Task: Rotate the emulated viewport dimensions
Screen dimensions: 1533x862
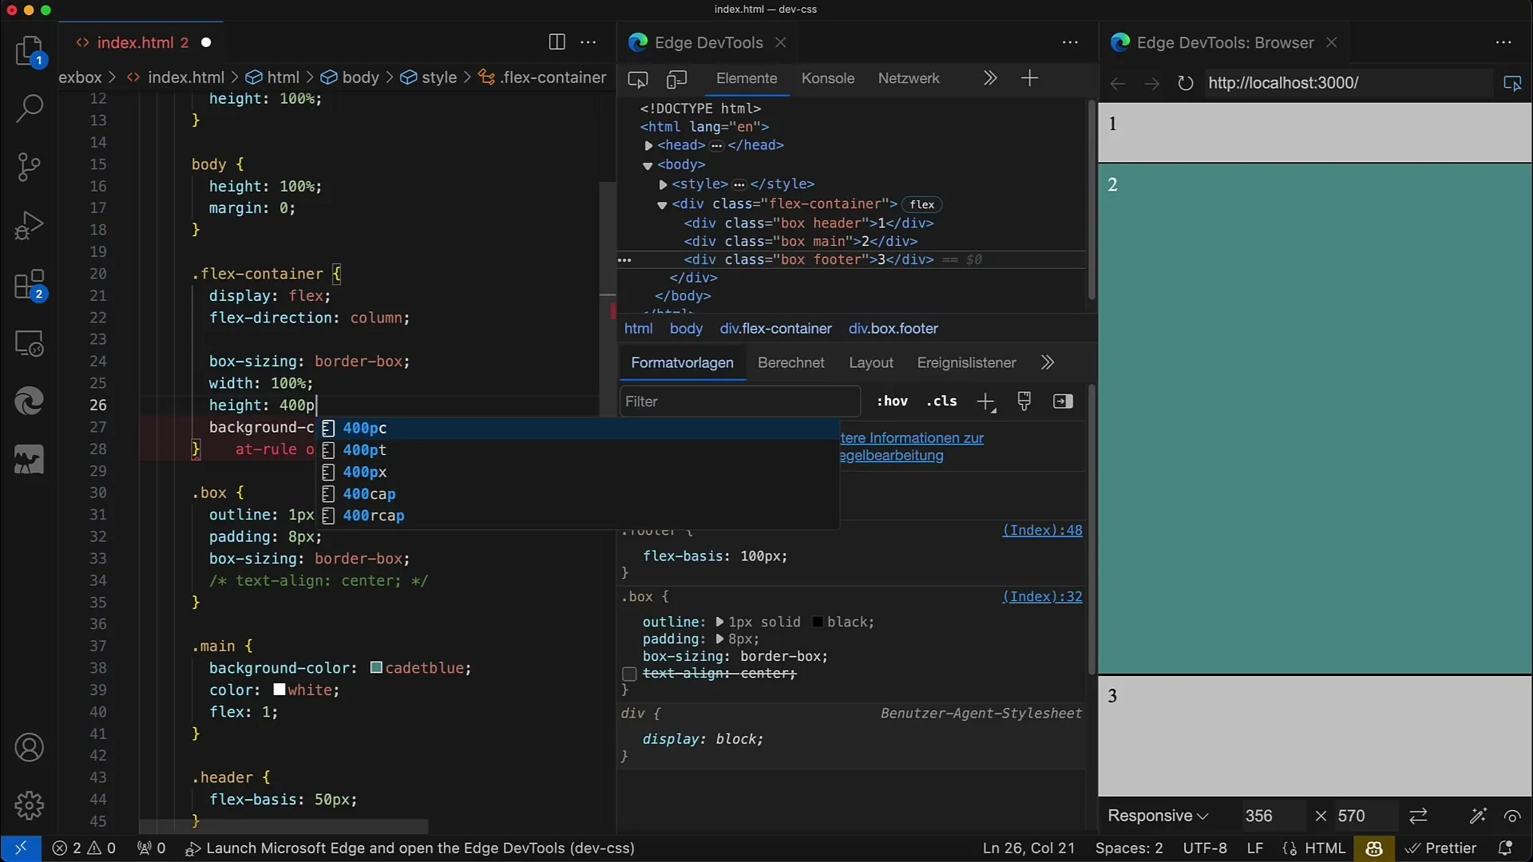Action: click(x=1418, y=816)
